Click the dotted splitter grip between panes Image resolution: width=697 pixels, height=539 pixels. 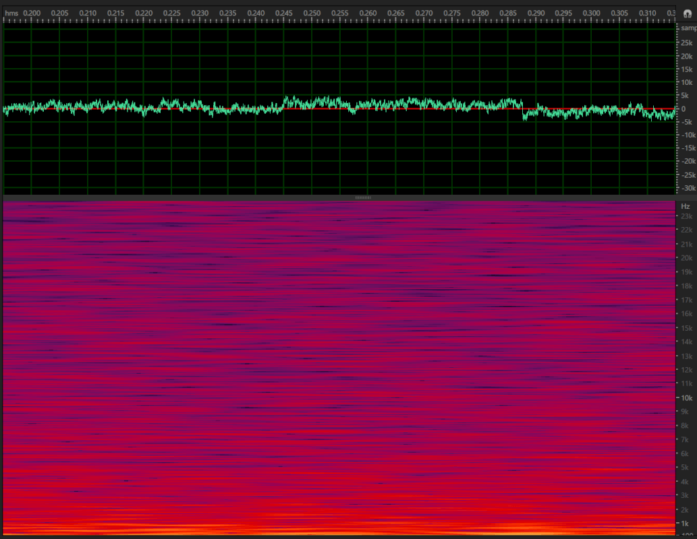pyautogui.click(x=362, y=197)
